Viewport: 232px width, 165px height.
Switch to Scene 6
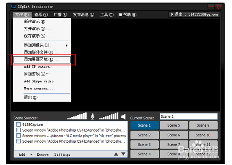coord(174,135)
